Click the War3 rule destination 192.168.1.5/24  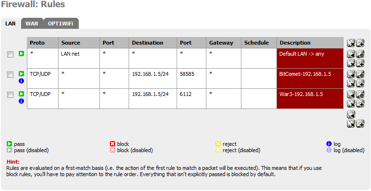point(150,94)
